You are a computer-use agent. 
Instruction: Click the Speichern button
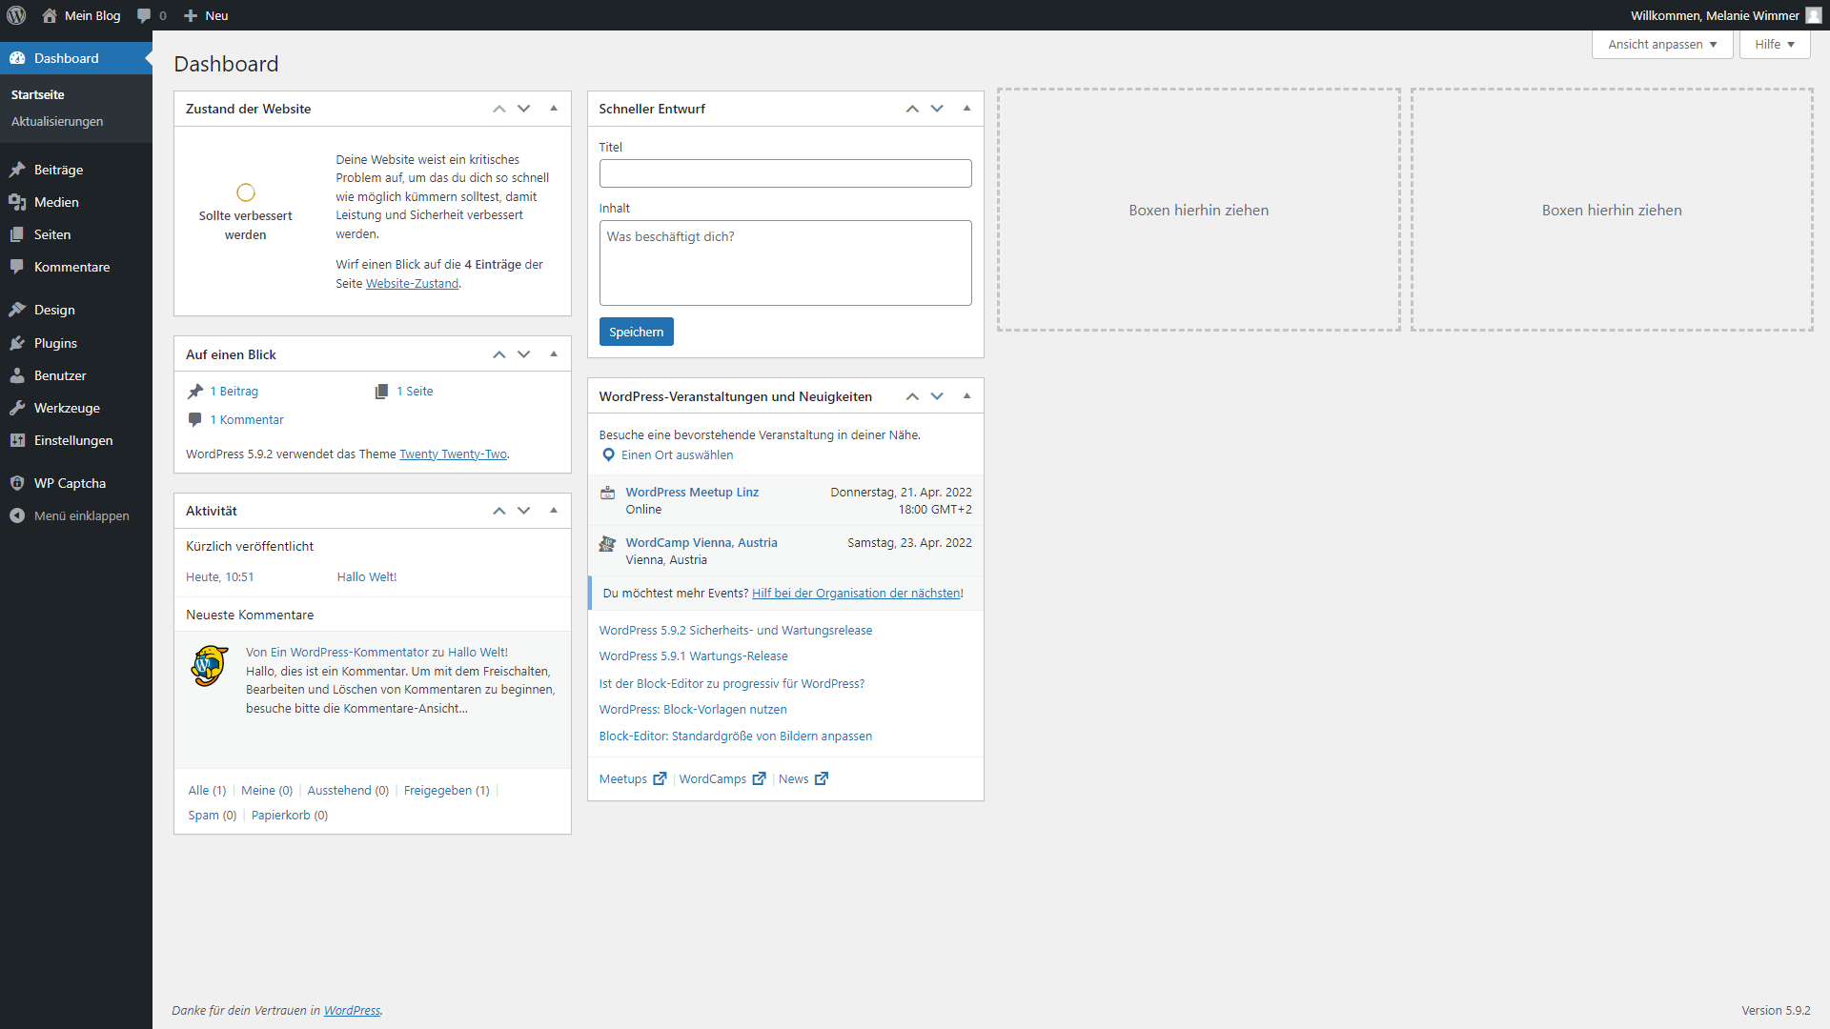coord(636,332)
